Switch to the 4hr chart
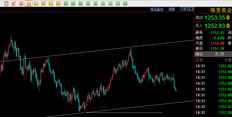 point(118,3)
